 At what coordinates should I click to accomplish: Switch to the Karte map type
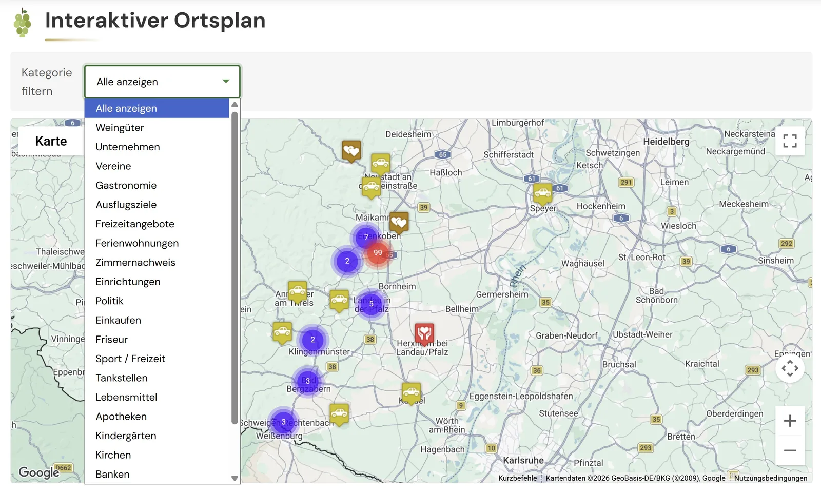51,141
